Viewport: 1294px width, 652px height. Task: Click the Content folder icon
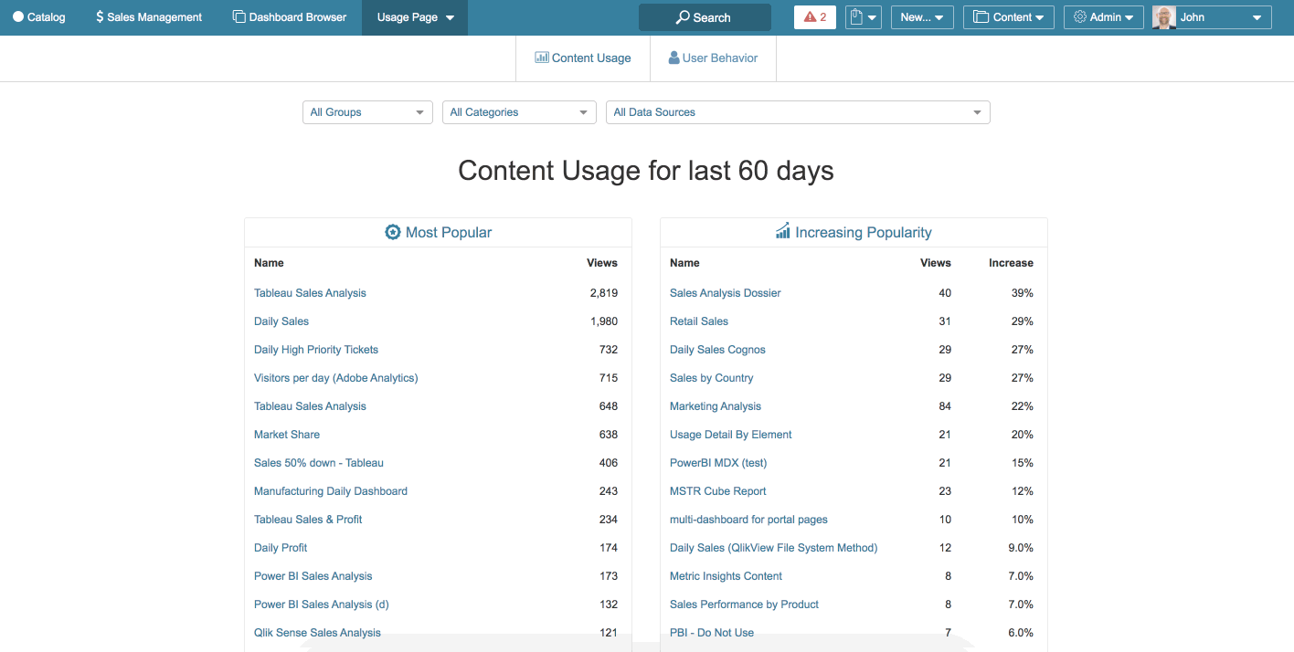click(981, 17)
